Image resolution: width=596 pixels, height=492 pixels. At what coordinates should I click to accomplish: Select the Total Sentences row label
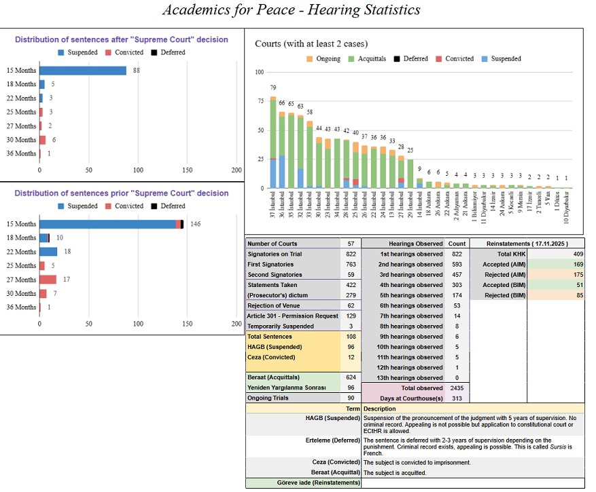pyautogui.click(x=292, y=337)
